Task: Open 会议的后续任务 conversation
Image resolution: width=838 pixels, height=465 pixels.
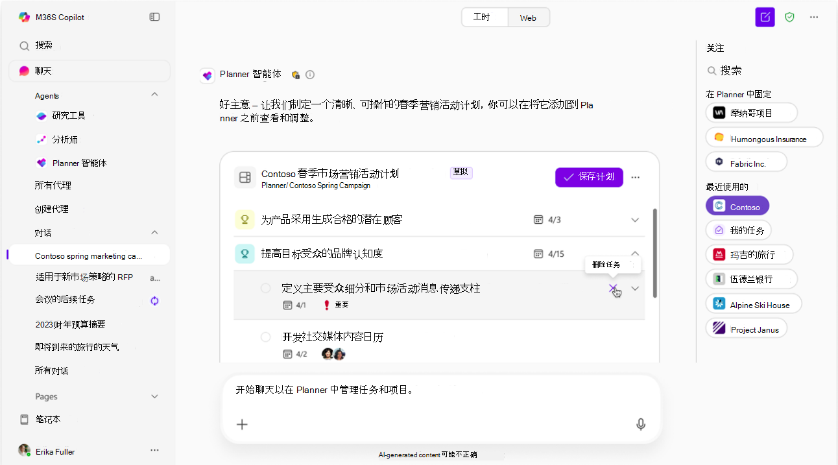Action: tap(65, 300)
